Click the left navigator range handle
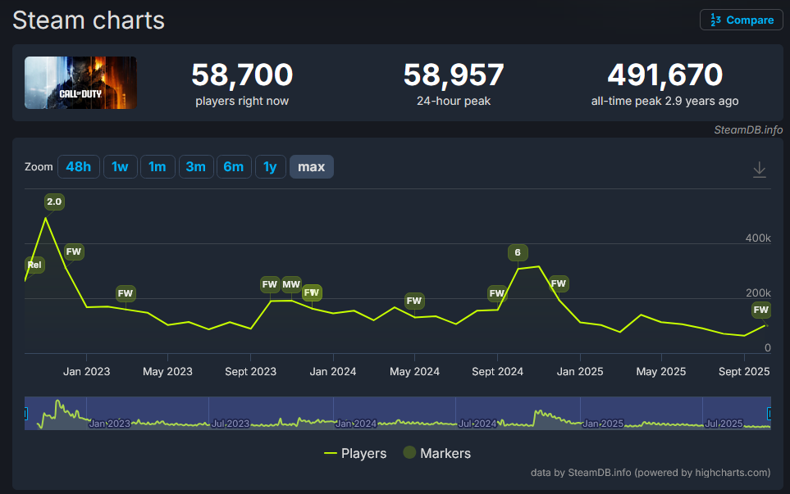The width and height of the screenshot is (790, 494). point(25,414)
